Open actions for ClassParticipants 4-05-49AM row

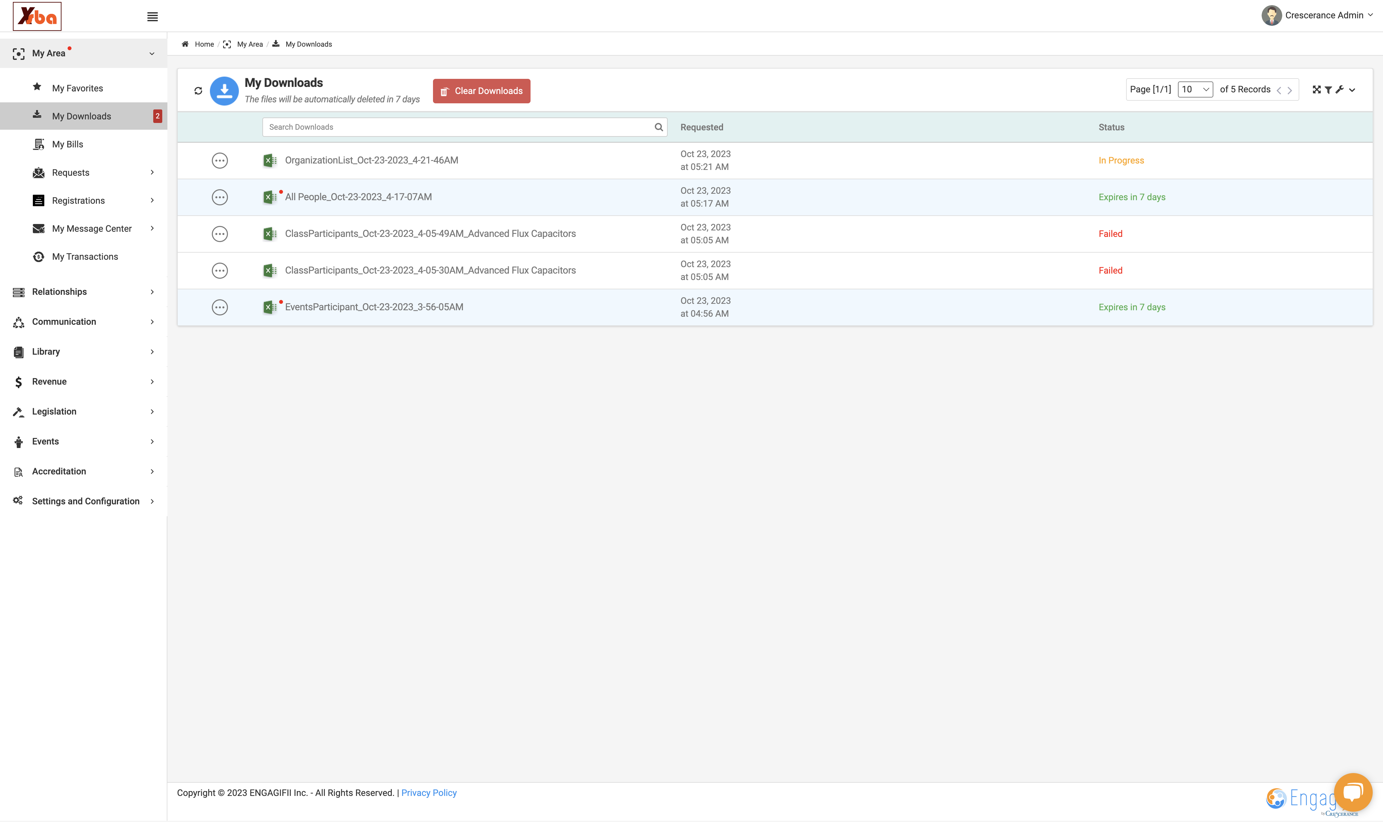click(x=220, y=234)
